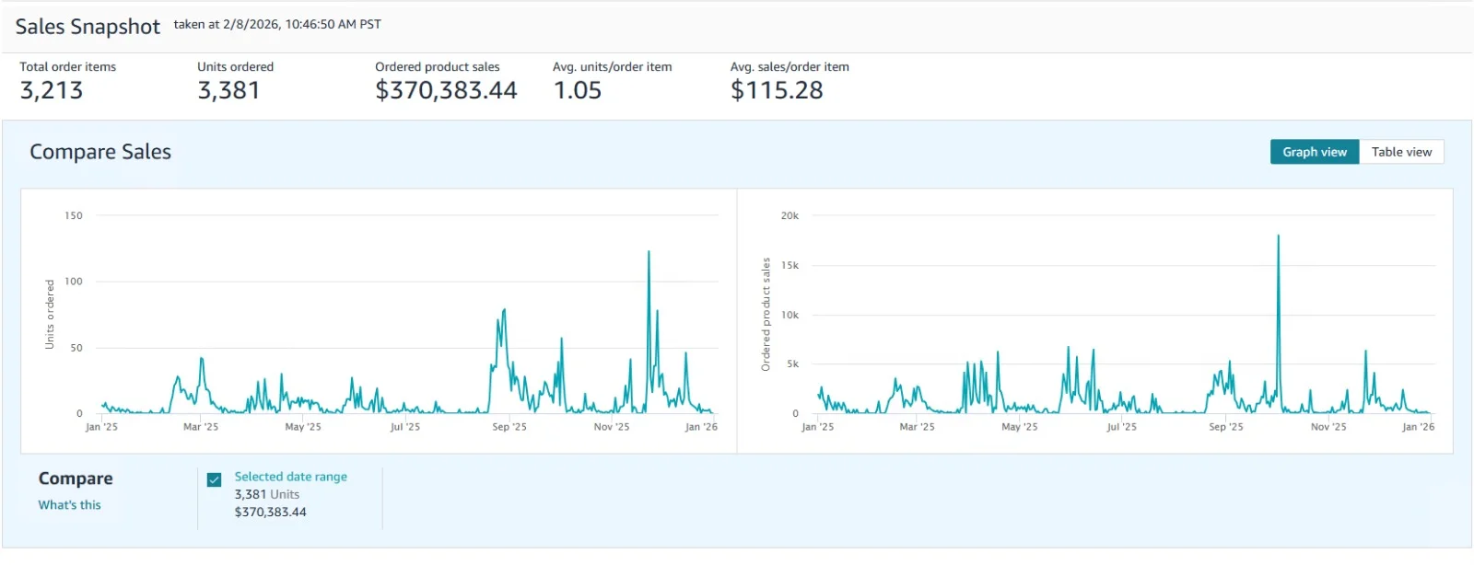Uncheck the Selected date range checkbox
1474x565 pixels.
[215, 479]
